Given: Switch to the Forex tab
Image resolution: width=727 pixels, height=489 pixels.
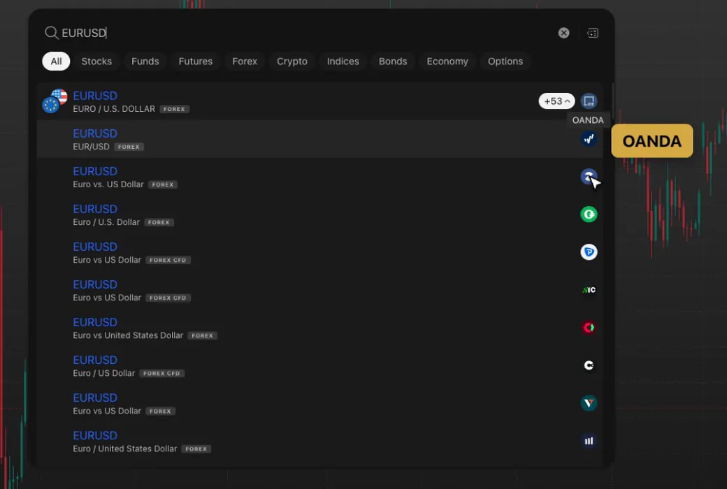Looking at the screenshot, I should point(245,61).
